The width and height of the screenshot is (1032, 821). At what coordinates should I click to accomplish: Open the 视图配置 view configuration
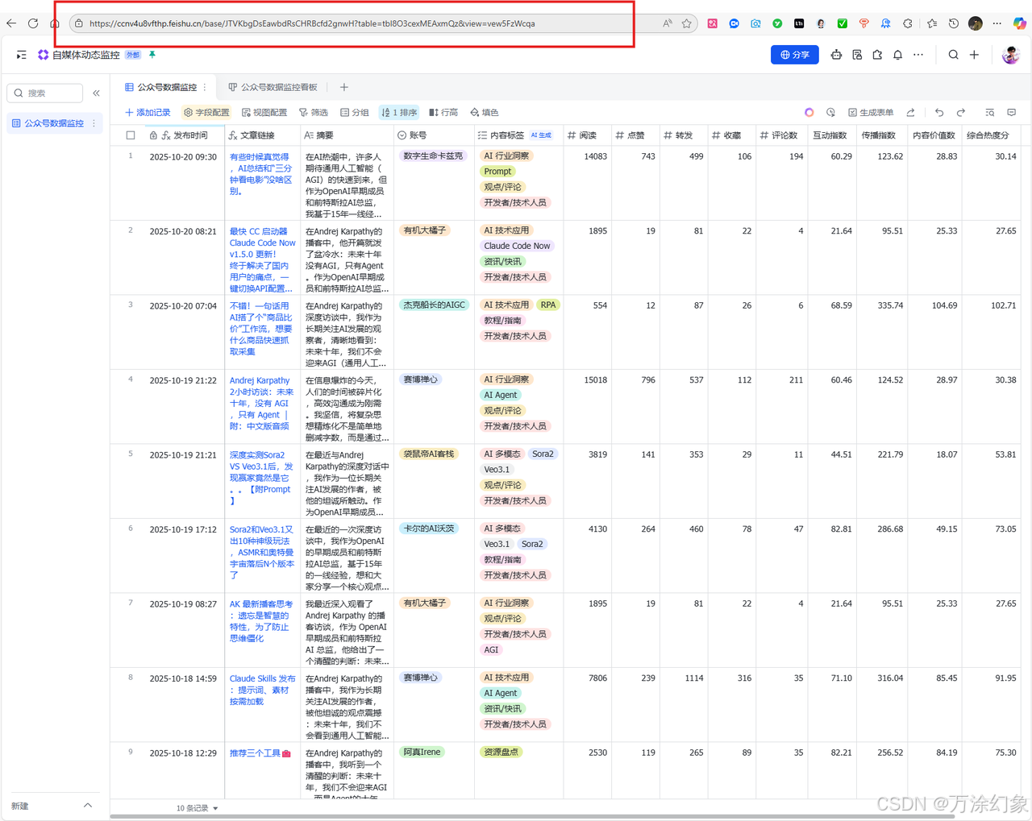[x=264, y=113]
